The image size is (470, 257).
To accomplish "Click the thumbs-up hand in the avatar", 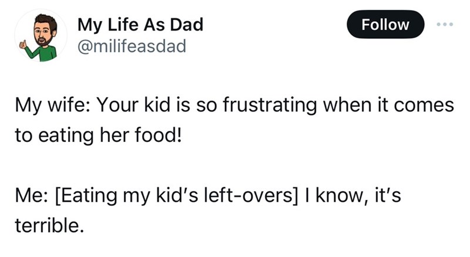I will coord(23,45).
